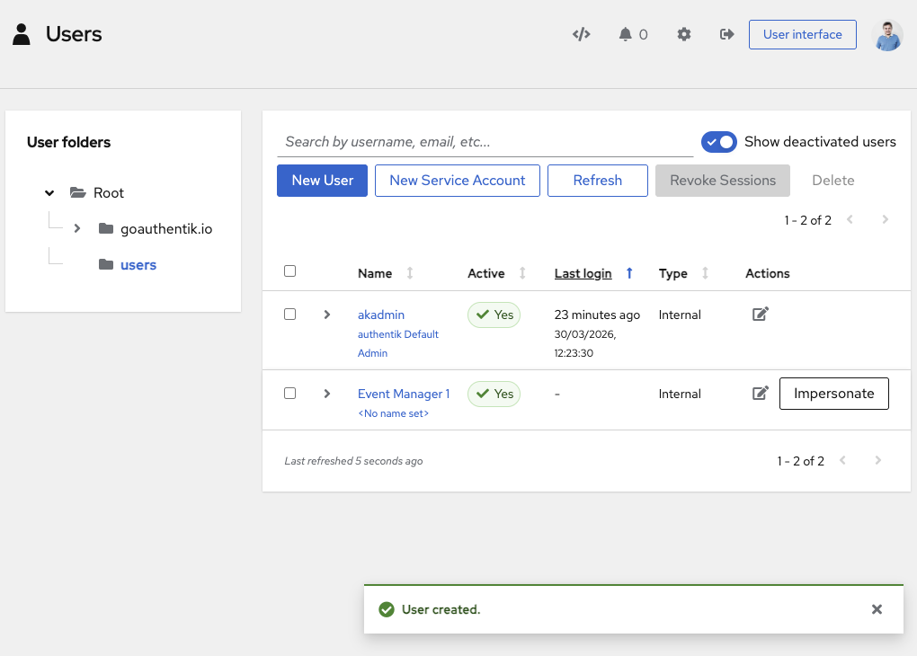Toggle Show deactivated users switch
Image resolution: width=917 pixels, height=656 pixels.
[719, 142]
